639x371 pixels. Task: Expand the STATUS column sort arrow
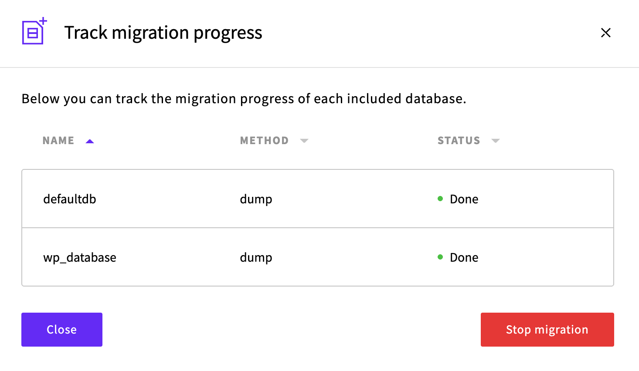(495, 141)
